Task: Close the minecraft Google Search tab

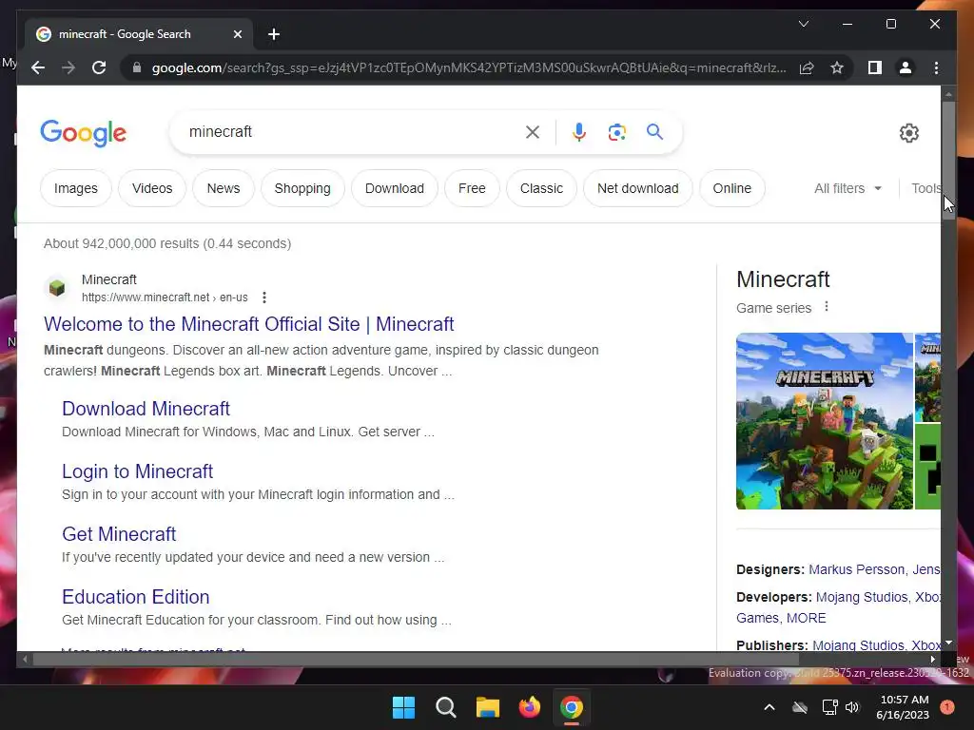Action: [237, 34]
